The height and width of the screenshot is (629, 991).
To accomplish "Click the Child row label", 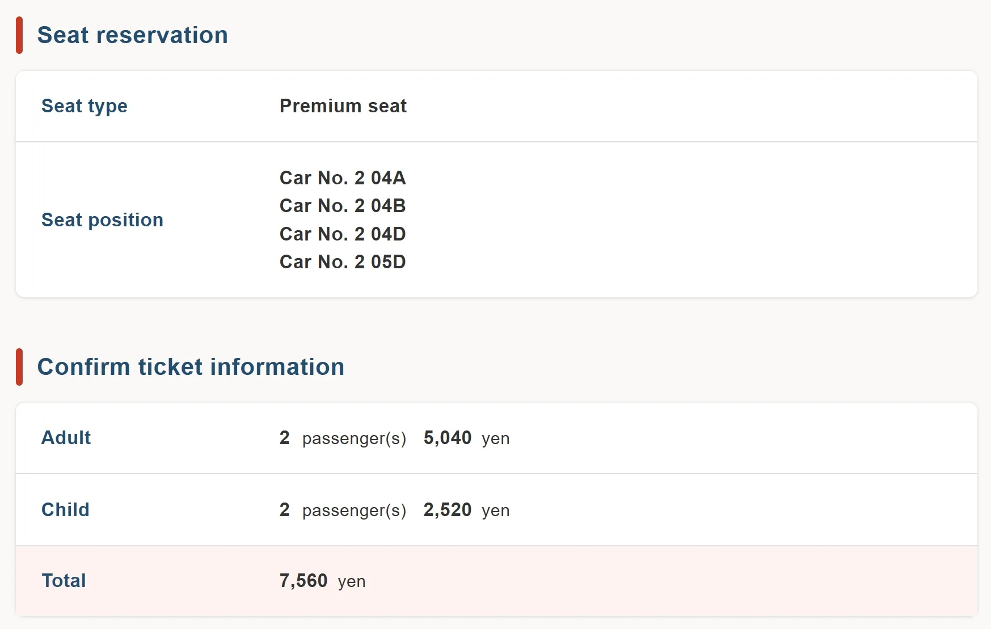I will point(65,510).
